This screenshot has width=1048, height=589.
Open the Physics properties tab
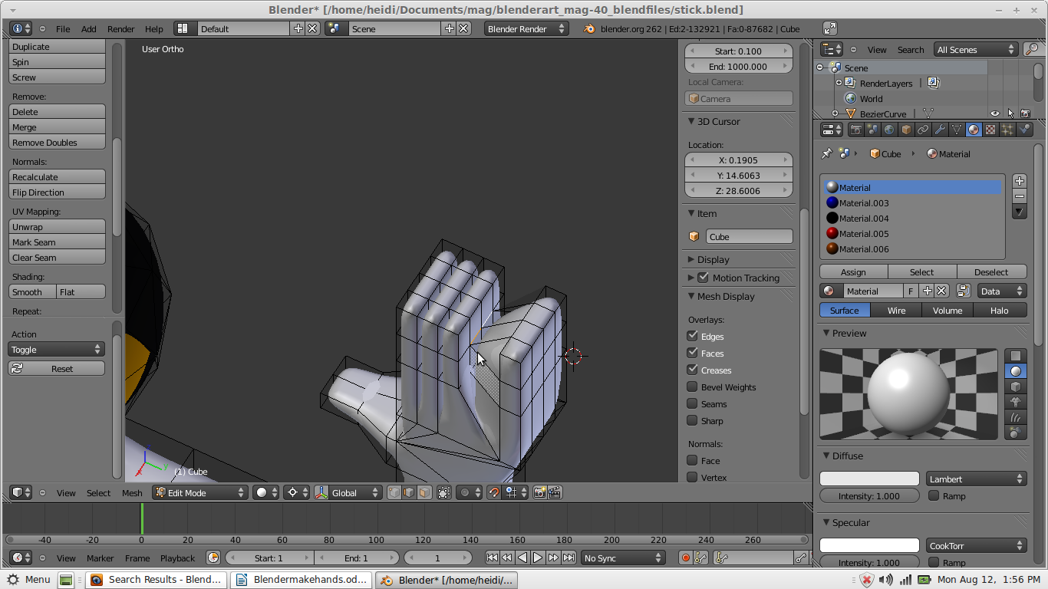[1024, 130]
